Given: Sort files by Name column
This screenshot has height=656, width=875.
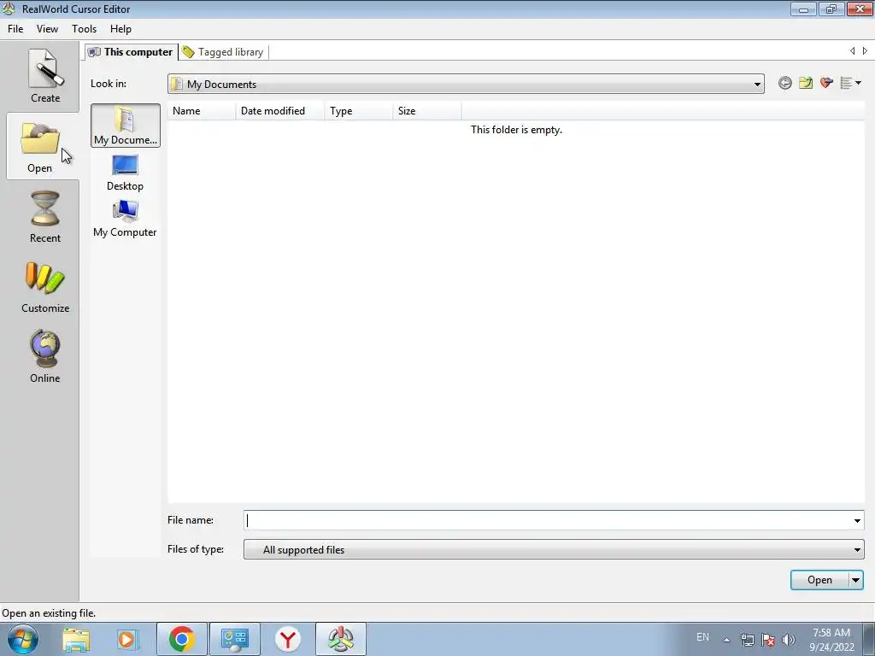Looking at the screenshot, I should point(202,111).
